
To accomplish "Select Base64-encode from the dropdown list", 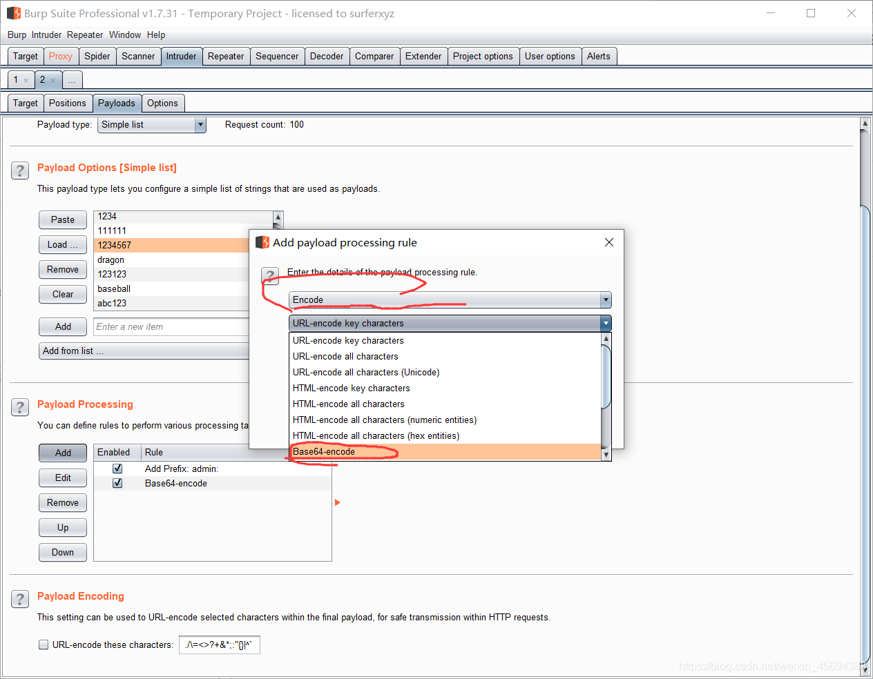I will [445, 452].
